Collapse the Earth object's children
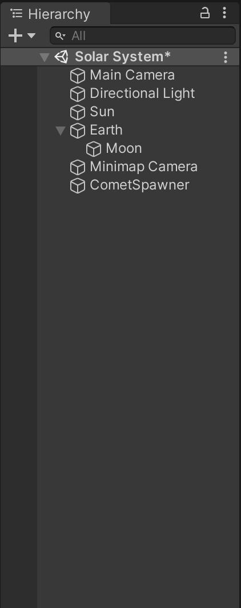This screenshot has height=608, width=241. 61,131
